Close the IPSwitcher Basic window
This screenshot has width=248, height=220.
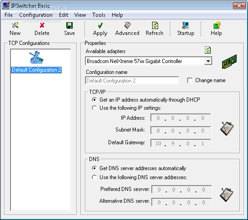[239, 6]
